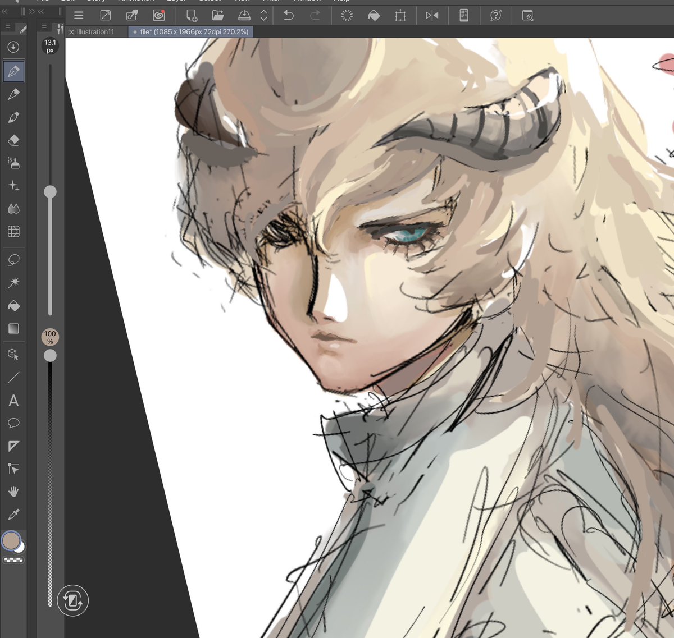The height and width of the screenshot is (638, 674).
Task: Open the Tool palette menu icon
Action: tap(7, 26)
